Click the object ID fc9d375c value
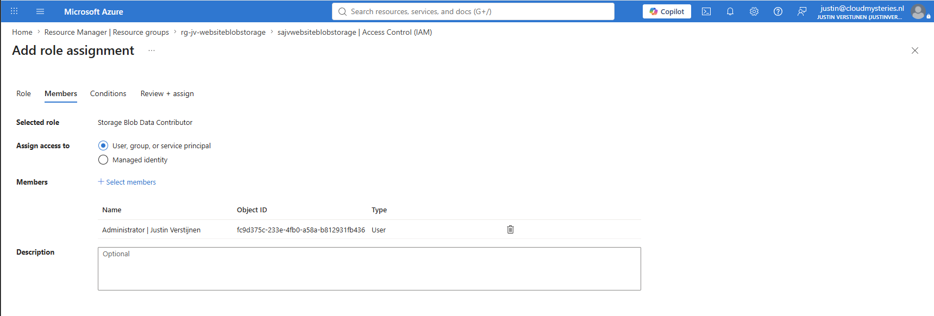The height and width of the screenshot is (316, 934). 301,230
